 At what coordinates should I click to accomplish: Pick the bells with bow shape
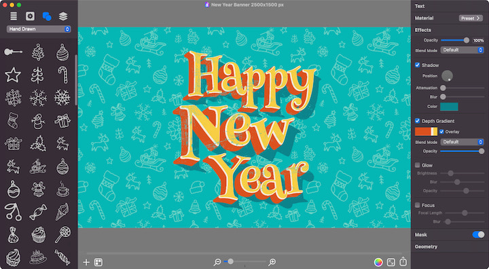38,189
